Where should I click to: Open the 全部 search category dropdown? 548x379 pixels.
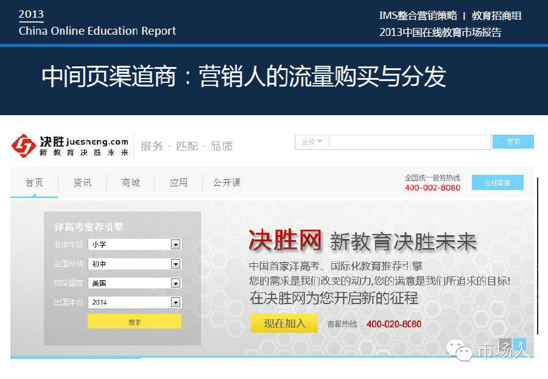pos(312,142)
